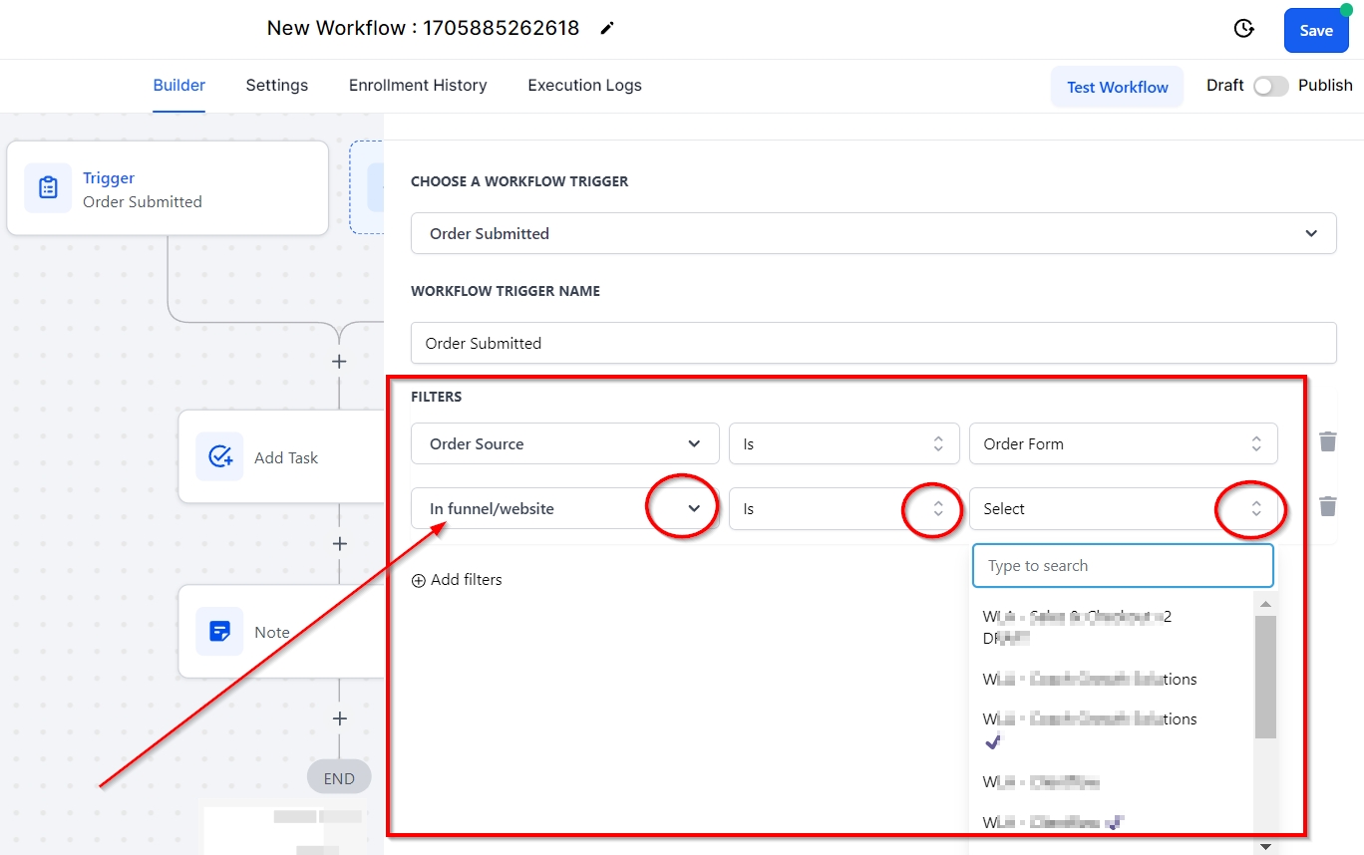Click the pencil icon to rename workflow

(x=607, y=29)
